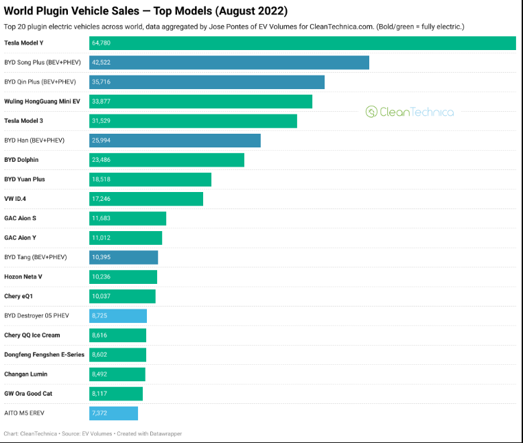Click the value 8,725 on BYD Destroyer bar
The height and width of the screenshot is (443, 523).
(x=100, y=315)
